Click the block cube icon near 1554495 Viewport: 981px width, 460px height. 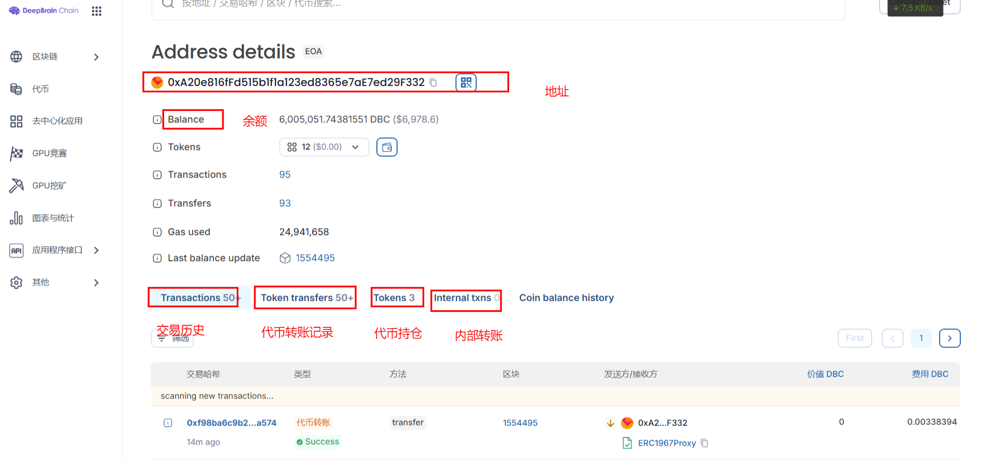click(x=285, y=258)
